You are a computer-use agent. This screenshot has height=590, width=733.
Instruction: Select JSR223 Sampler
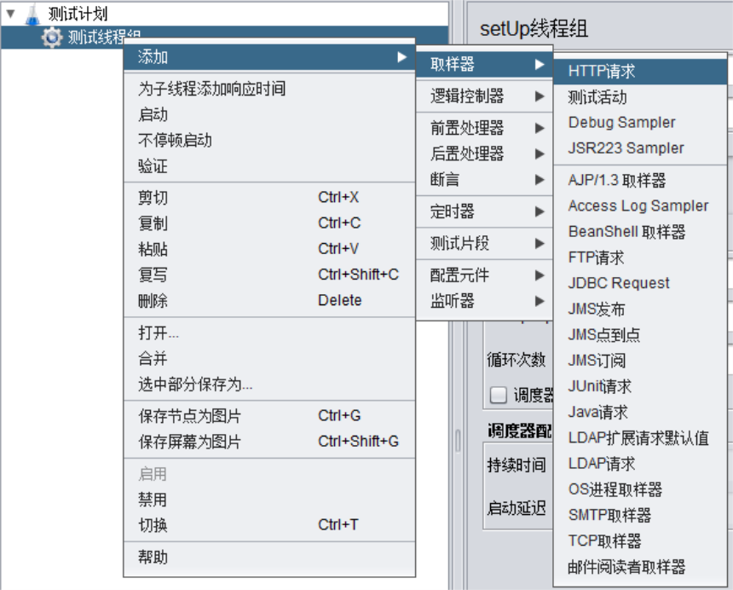pos(640,148)
